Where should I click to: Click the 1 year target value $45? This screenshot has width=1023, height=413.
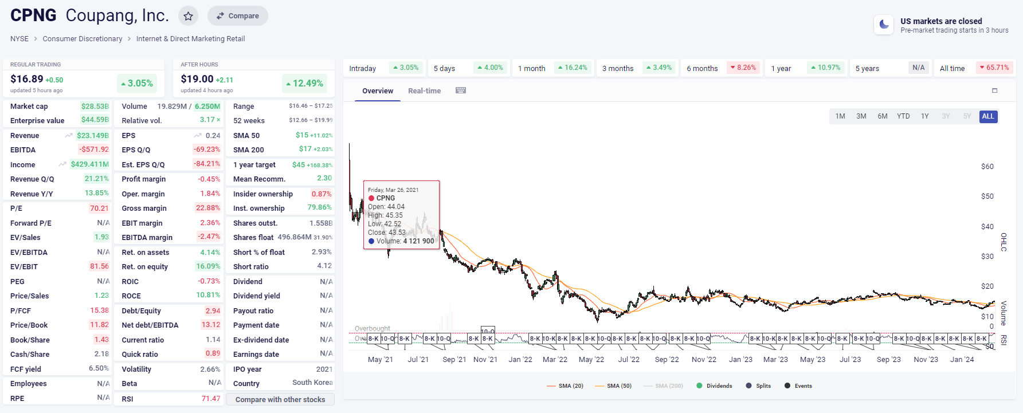coord(299,165)
